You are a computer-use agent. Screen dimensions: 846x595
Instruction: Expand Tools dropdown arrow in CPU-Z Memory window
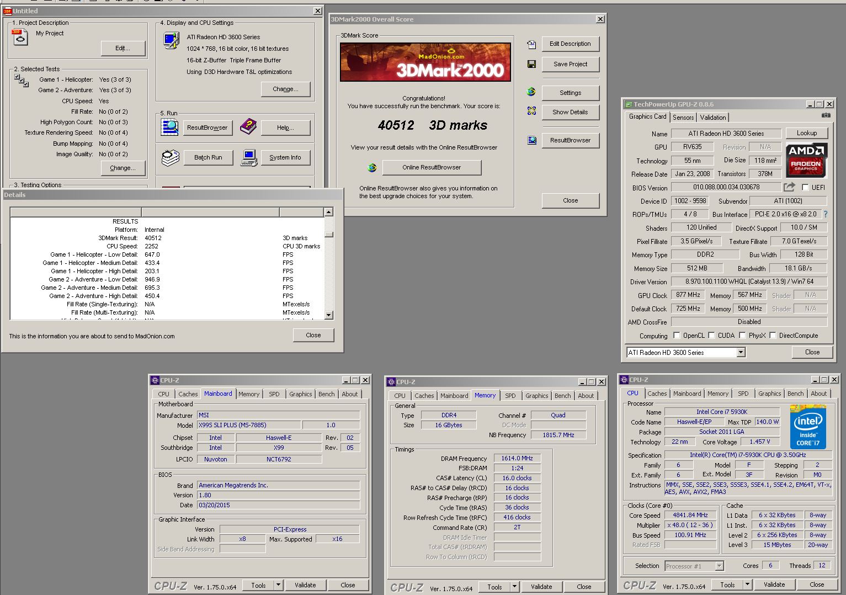pyautogui.click(x=514, y=587)
